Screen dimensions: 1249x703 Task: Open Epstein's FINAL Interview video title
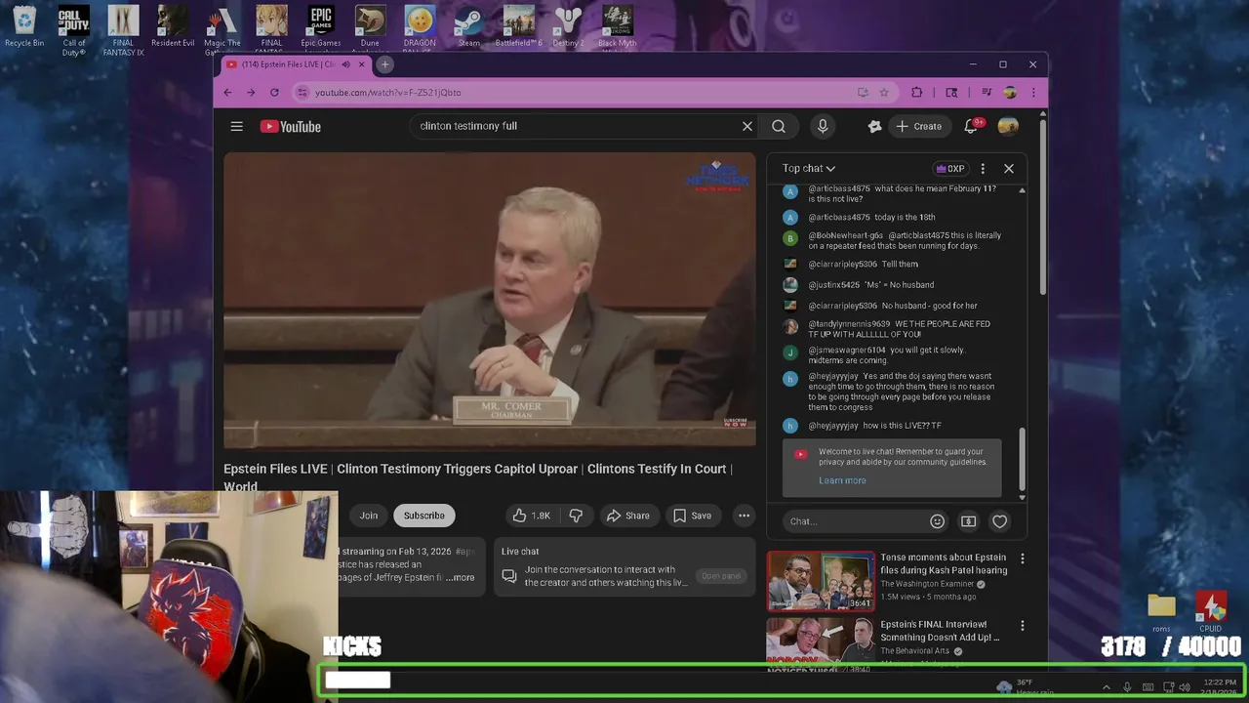(940, 631)
